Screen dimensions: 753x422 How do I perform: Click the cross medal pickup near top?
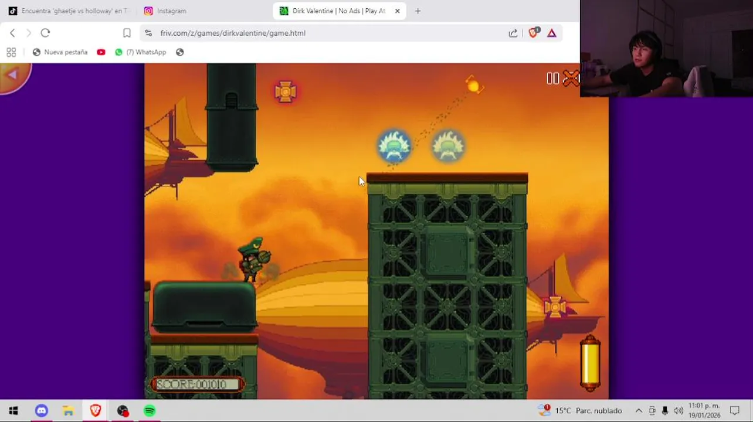point(286,92)
